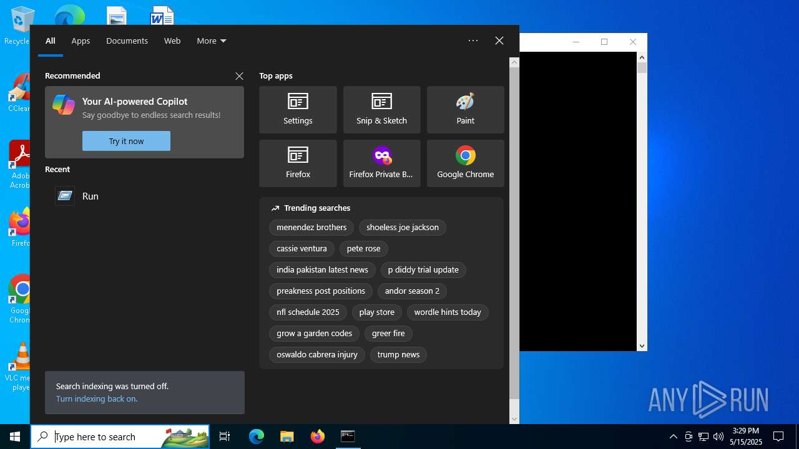Open Microsoft Edge from taskbar
799x449 pixels.
click(257, 437)
